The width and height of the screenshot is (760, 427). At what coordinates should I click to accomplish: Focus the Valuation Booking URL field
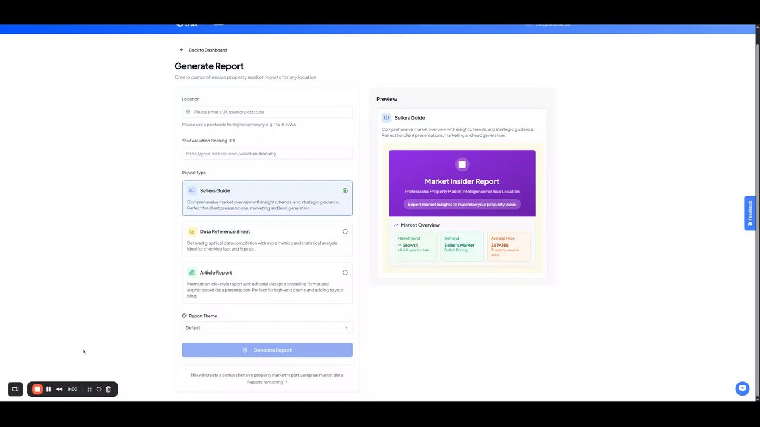(x=267, y=154)
